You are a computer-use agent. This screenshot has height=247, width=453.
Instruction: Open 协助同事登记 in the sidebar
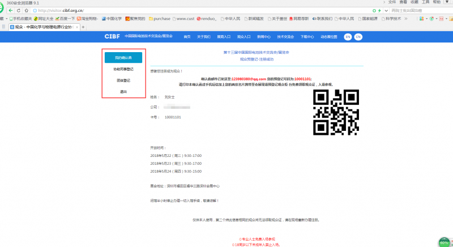click(123, 69)
